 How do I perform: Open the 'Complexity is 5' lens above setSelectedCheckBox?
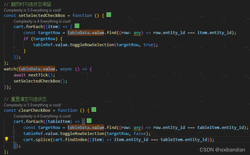click(x=32, y=10)
